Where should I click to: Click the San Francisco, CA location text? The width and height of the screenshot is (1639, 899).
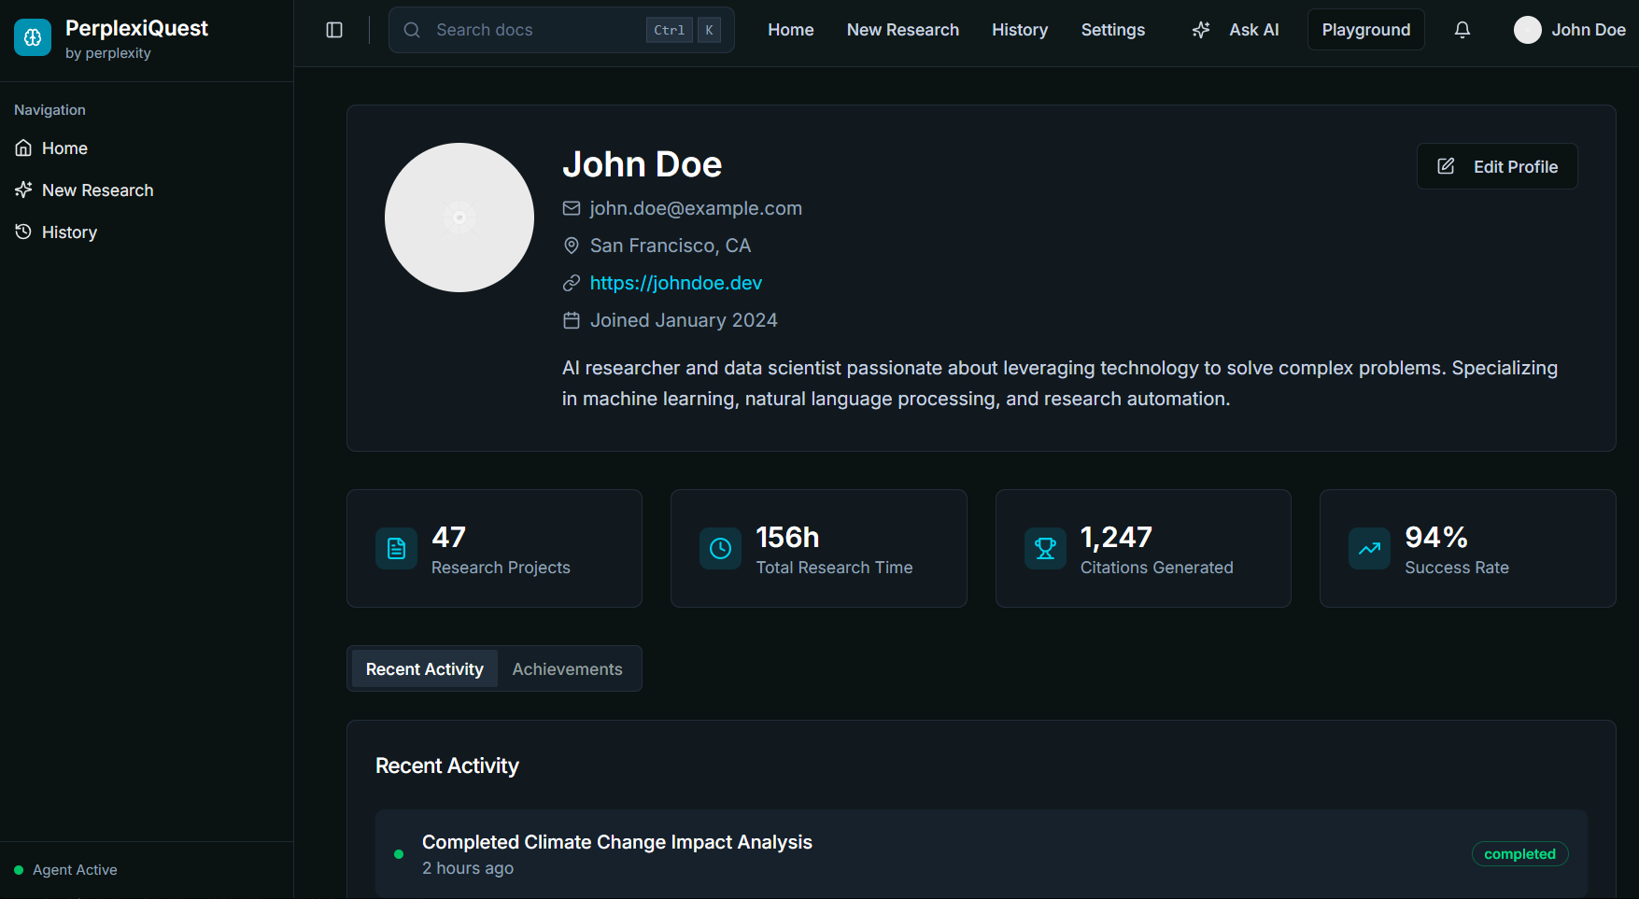tap(671, 246)
